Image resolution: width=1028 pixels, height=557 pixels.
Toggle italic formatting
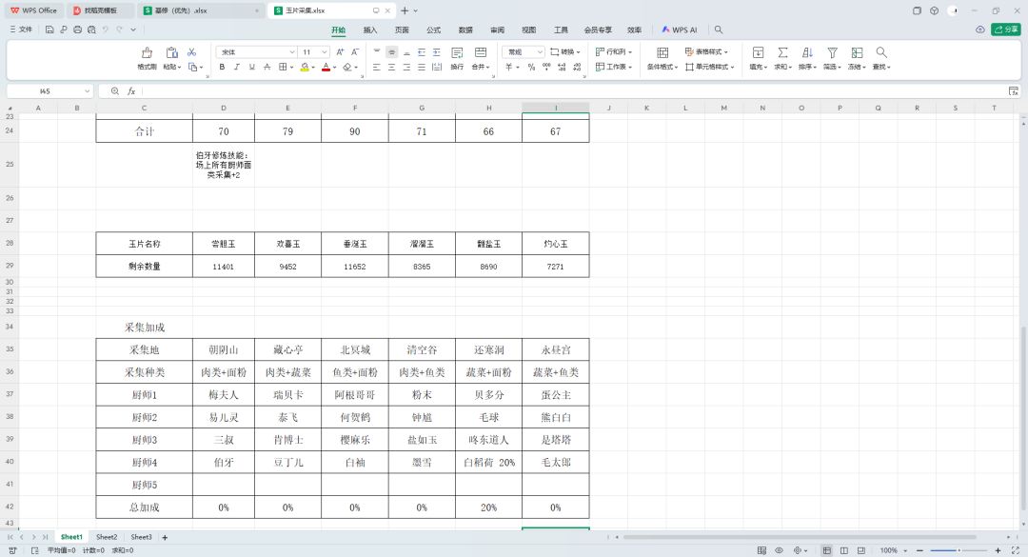click(x=237, y=67)
